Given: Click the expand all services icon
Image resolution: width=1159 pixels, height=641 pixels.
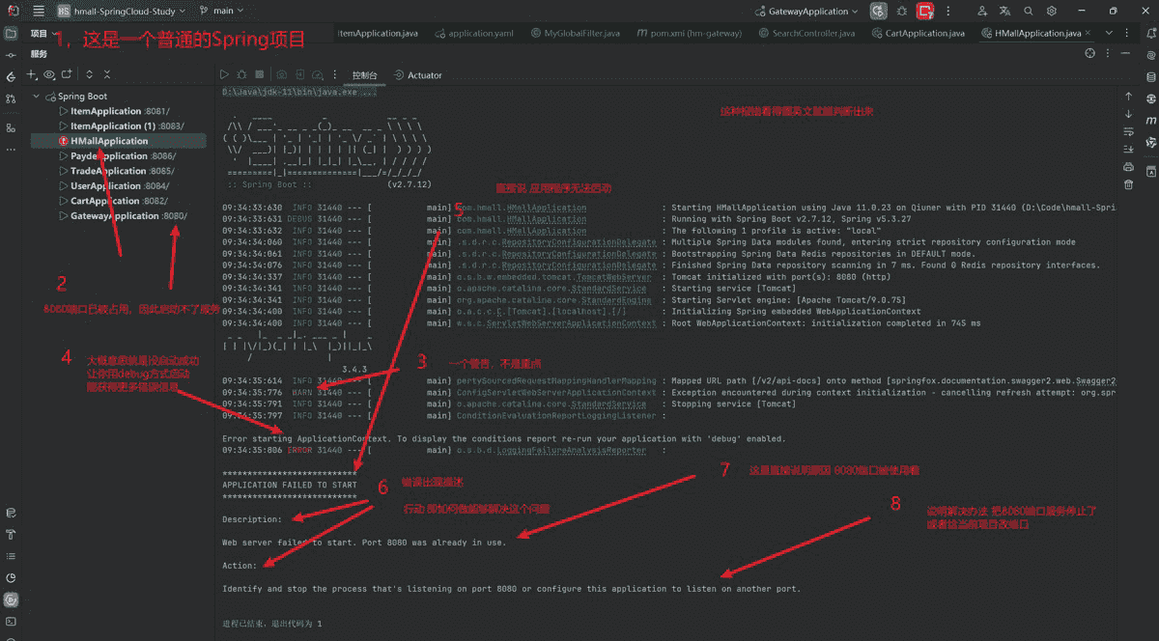Looking at the screenshot, I should 90,74.
